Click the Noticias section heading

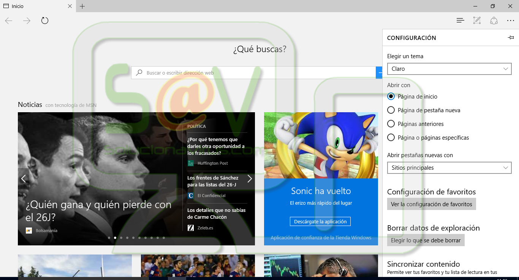point(30,105)
